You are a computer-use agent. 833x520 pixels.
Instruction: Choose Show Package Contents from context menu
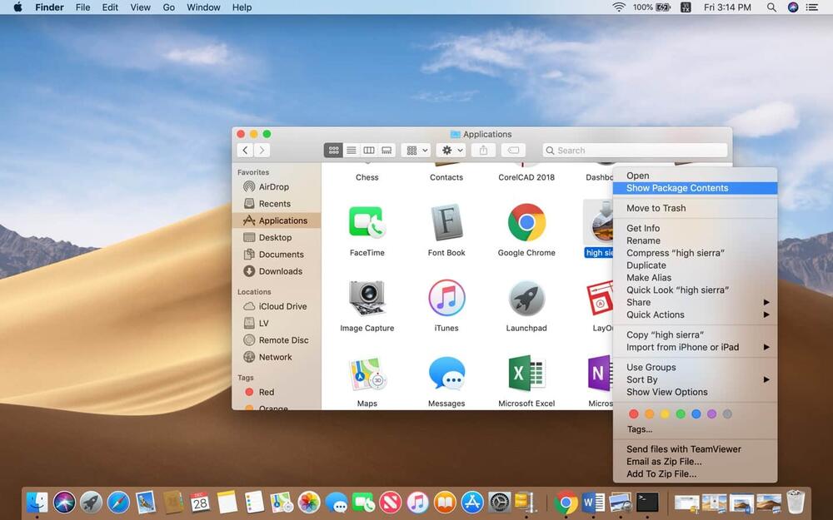click(677, 188)
